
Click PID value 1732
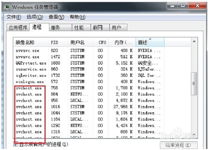[55, 75]
